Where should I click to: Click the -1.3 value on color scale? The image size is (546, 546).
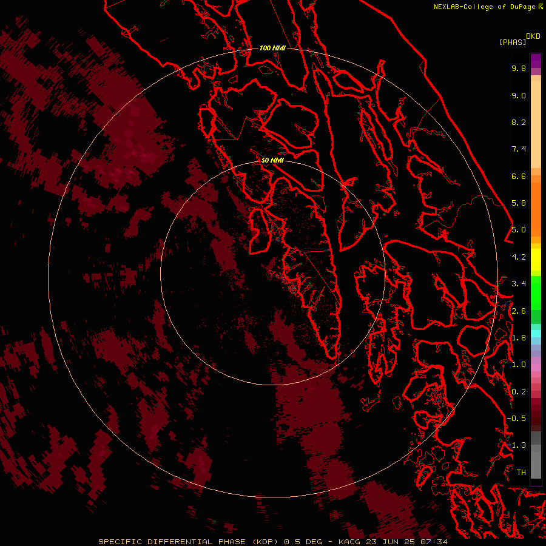pyautogui.click(x=516, y=445)
